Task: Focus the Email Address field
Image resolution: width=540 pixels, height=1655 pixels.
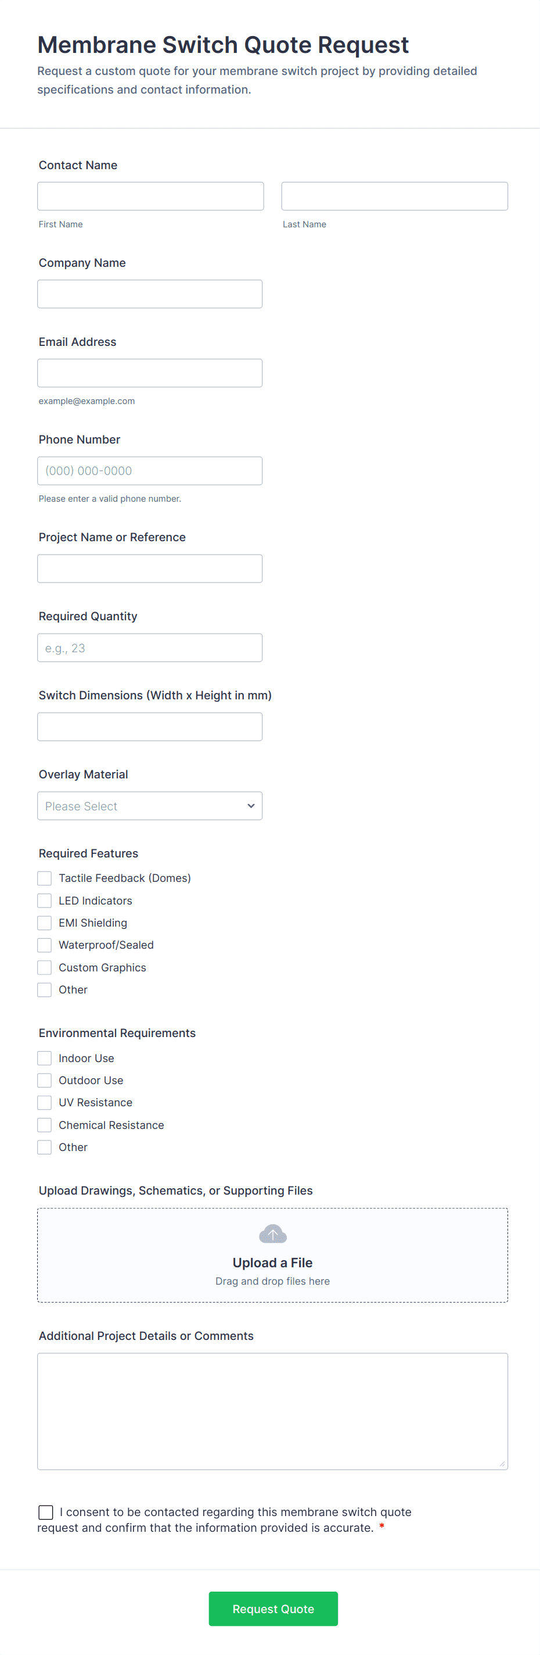Action: [150, 373]
